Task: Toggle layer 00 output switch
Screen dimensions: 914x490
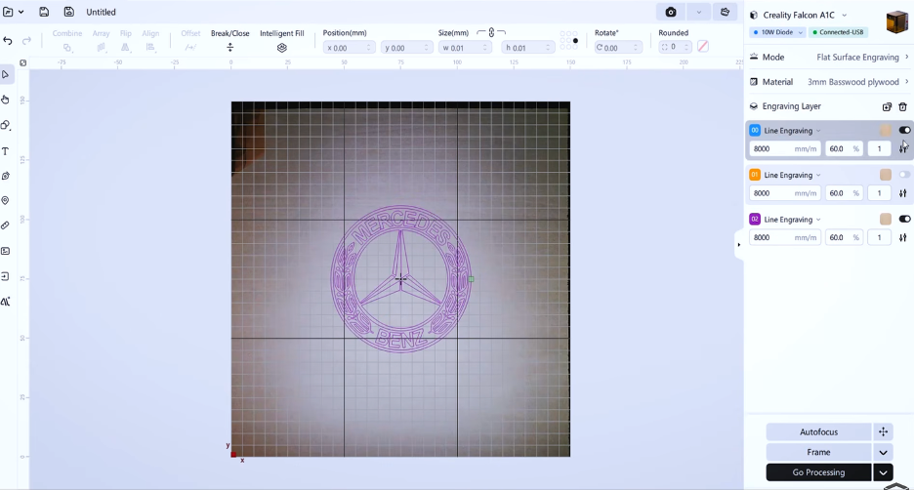Action: point(904,131)
